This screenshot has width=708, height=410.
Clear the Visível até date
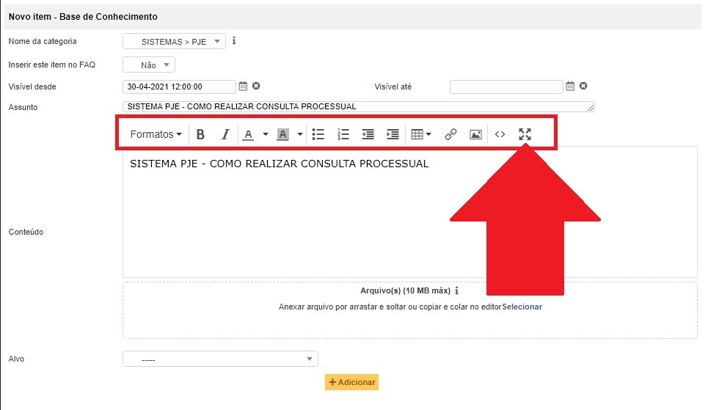click(x=583, y=86)
